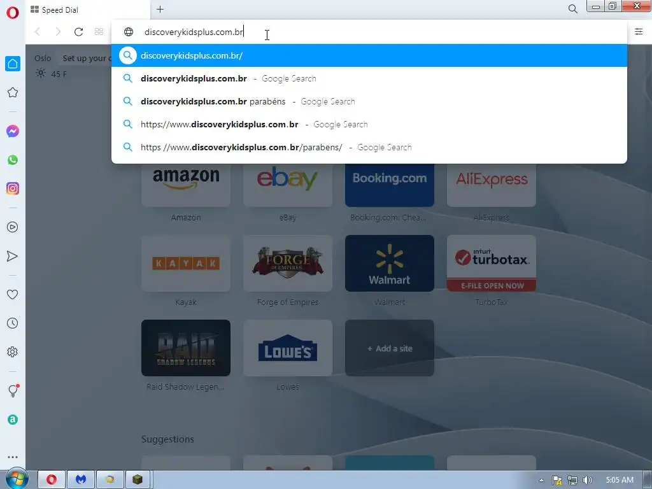The height and width of the screenshot is (489, 652).
Task: Go to the Speed Dial home sidebar icon
Action: click(x=13, y=64)
